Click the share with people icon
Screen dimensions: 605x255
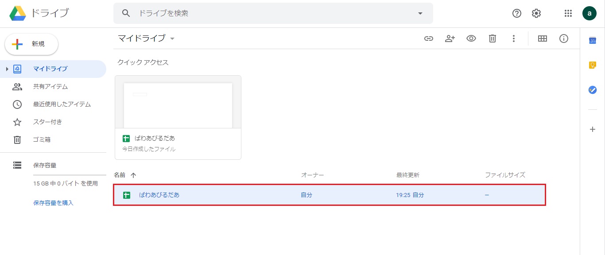click(x=450, y=39)
